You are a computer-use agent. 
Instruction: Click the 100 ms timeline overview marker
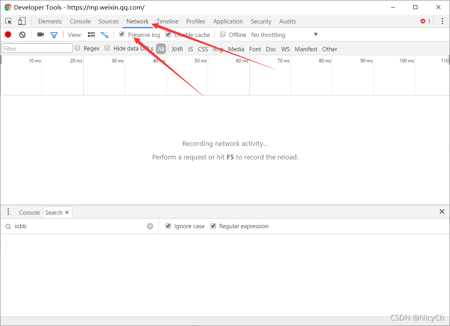(x=407, y=61)
